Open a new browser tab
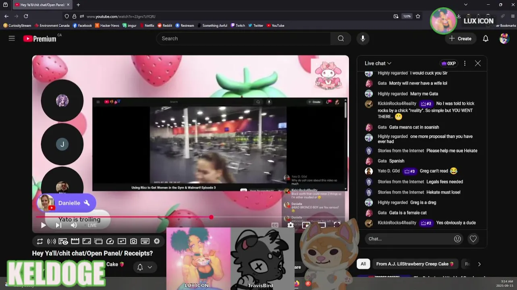The height and width of the screenshot is (290, 517). [x=78, y=5]
